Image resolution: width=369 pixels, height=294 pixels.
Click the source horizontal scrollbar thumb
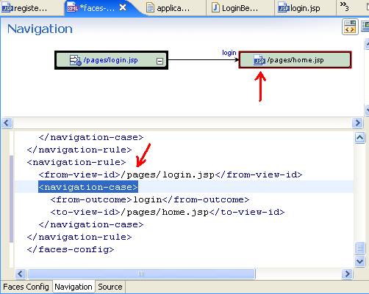click(x=141, y=273)
